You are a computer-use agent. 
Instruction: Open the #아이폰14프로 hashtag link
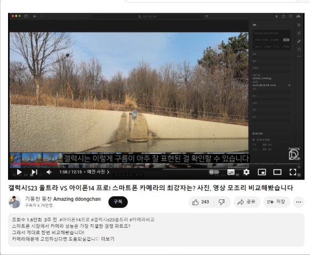pyautogui.click(x=74, y=220)
